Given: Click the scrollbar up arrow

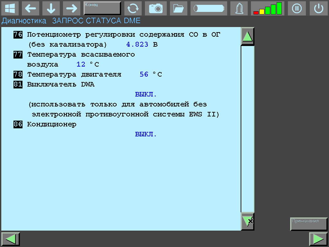Looking at the screenshot, I should [247, 36].
